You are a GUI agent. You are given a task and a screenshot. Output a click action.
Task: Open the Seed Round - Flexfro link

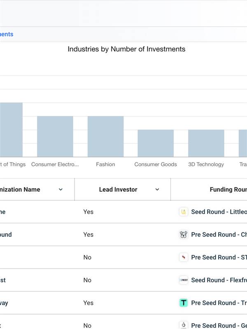click(x=219, y=280)
